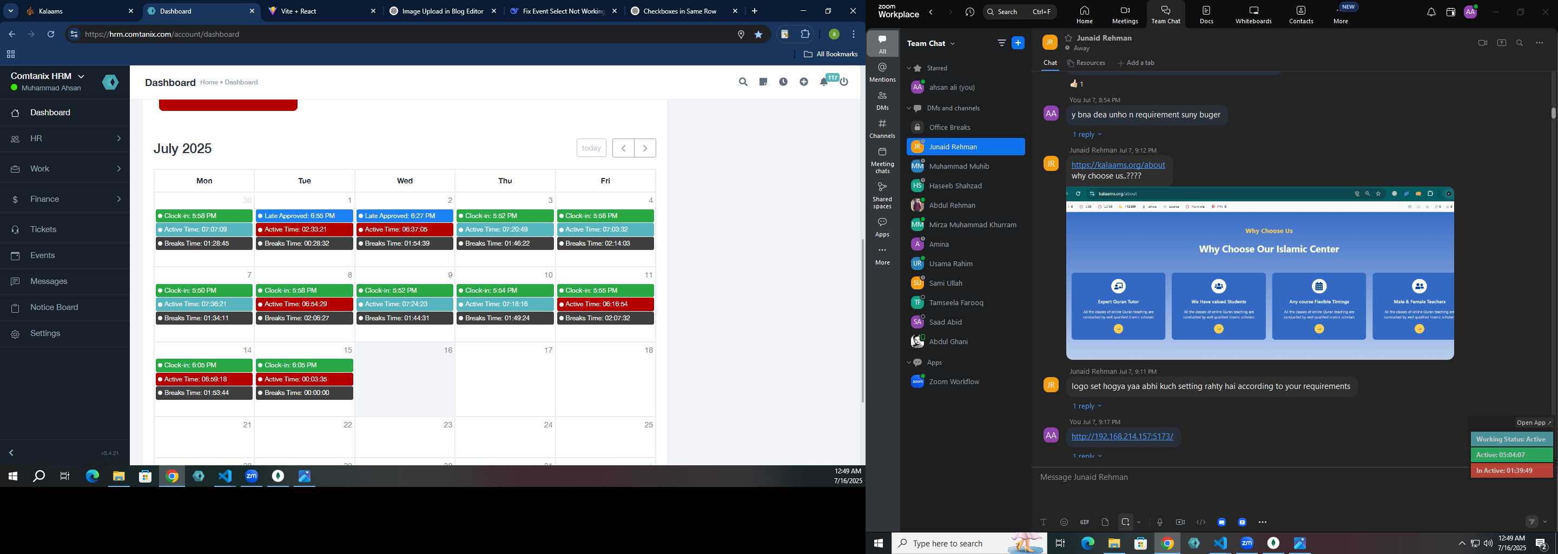Open the emoji picker in message toolbar
This screenshot has width=1558, height=554.
coord(1064,522)
